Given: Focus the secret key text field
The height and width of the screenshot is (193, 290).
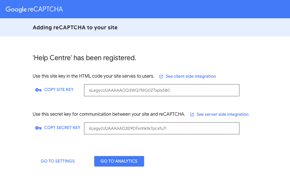Looking at the screenshot, I should 162,128.
